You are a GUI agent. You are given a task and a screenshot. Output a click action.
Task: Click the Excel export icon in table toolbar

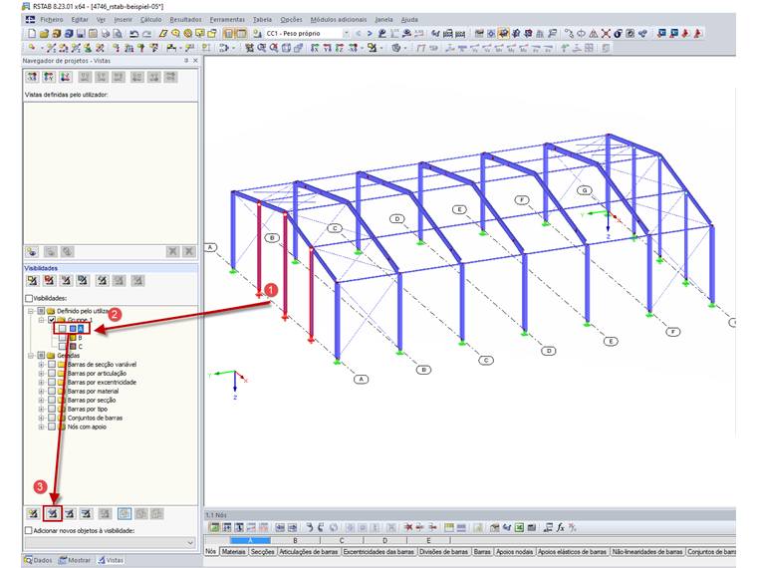tap(519, 527)
